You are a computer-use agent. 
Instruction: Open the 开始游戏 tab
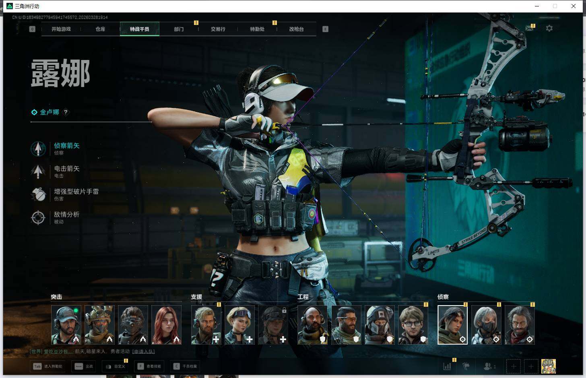(61, 29)
